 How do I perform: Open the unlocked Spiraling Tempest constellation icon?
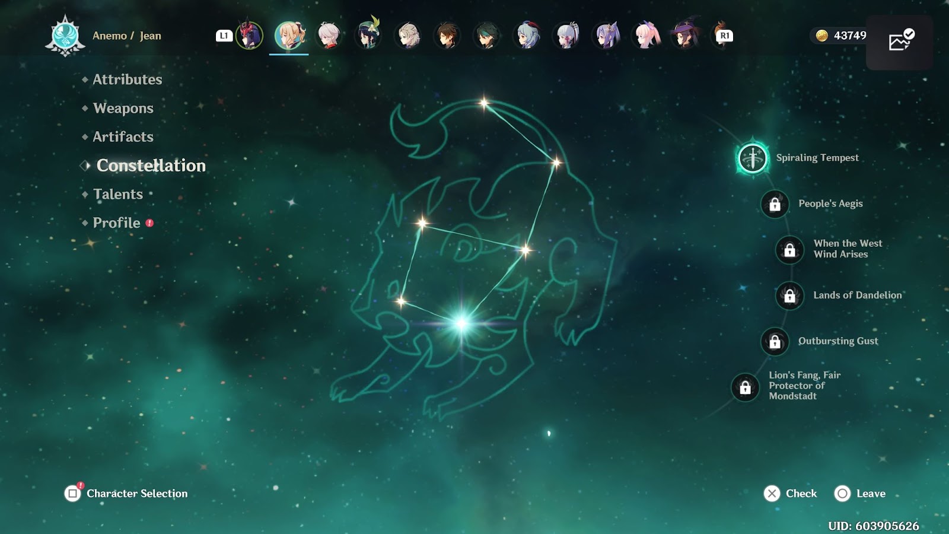point(753,158)
